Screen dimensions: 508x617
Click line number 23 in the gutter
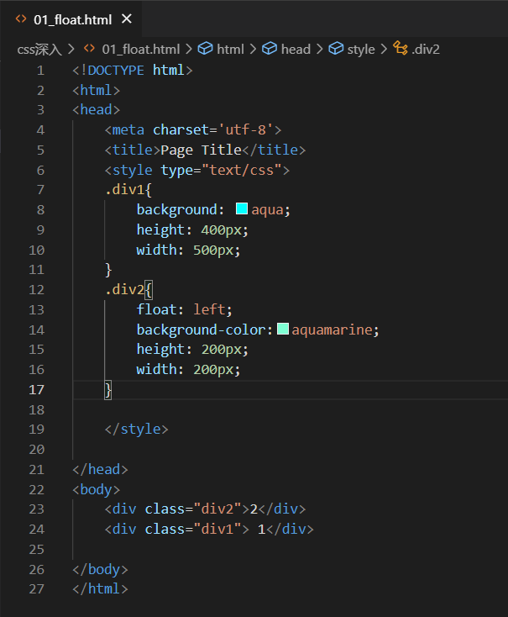[x=37, y=509]
